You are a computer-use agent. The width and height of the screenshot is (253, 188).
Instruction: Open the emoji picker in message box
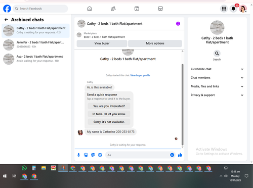[x=172, y=155]
